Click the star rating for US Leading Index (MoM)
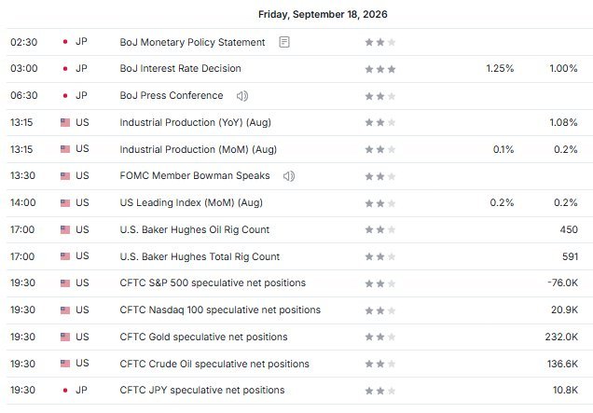Image resolution: width=593 pixels, height=413 pixels. click(380, 203)
